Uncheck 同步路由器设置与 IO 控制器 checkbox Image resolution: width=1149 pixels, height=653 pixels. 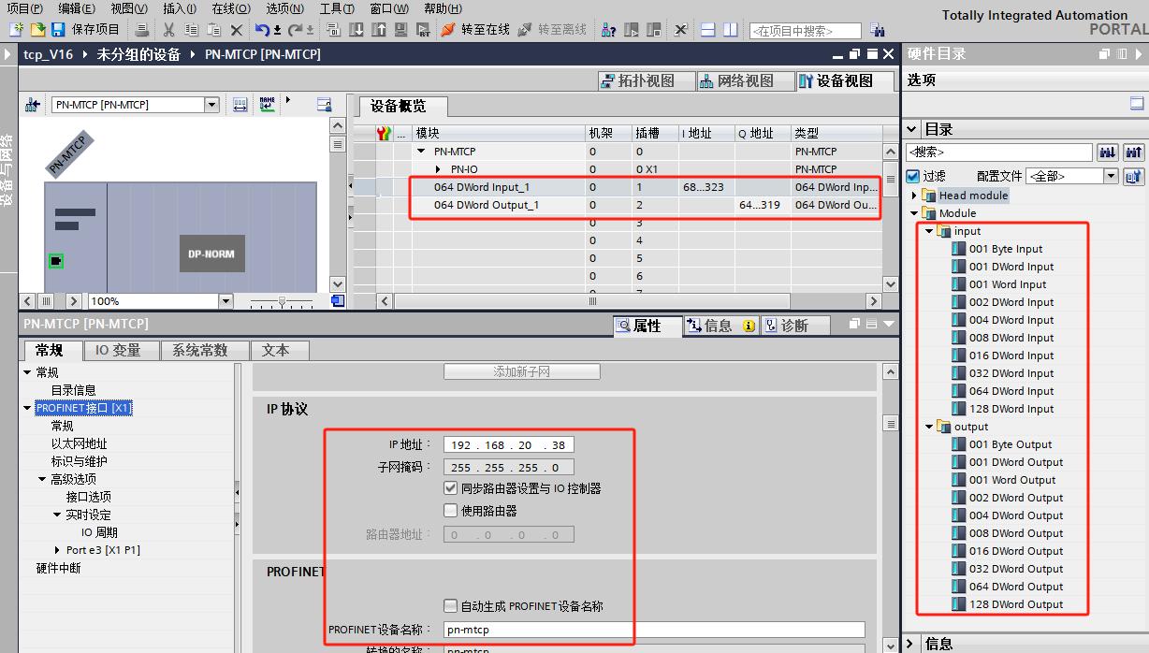pyautogui.click(x=451, y=487)
